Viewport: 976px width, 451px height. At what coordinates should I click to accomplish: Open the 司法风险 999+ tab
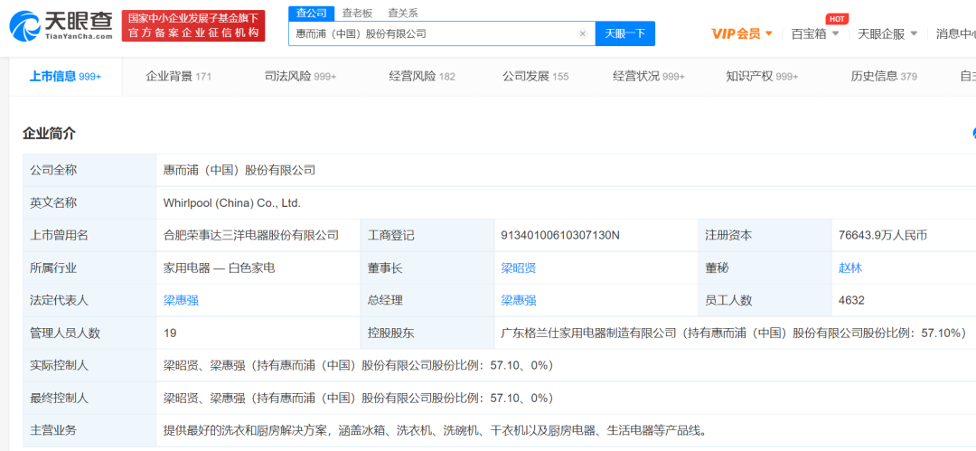[300, 77]
